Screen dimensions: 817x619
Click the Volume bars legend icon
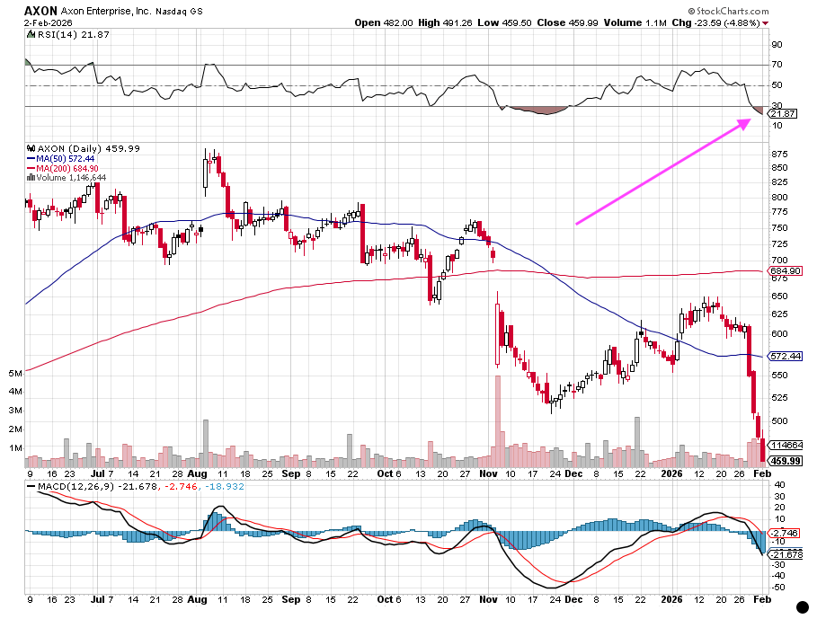pos(31,178)
